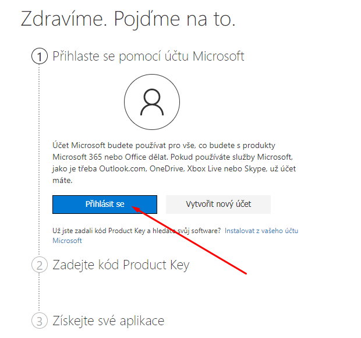Expand the Přihlaste se pomocí účtu Microsoft step
The width and height of the screenshot is (361, 338).
tap(148, 56)
